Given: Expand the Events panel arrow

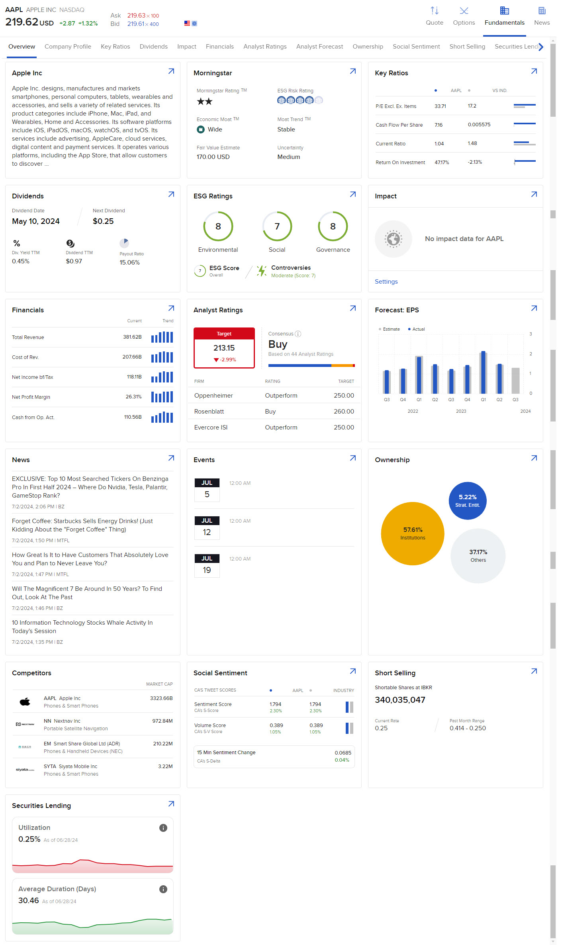Looking at the screenshot, I should pyautogui.click(x=353, y=458).
